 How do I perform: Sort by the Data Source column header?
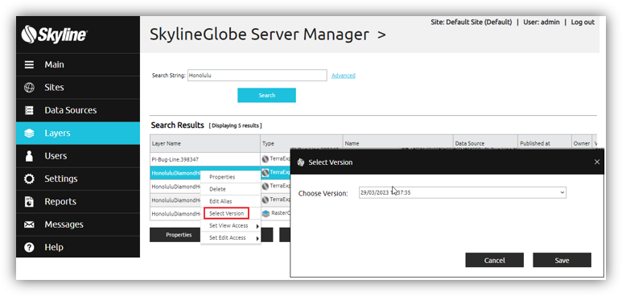point(485,144)
